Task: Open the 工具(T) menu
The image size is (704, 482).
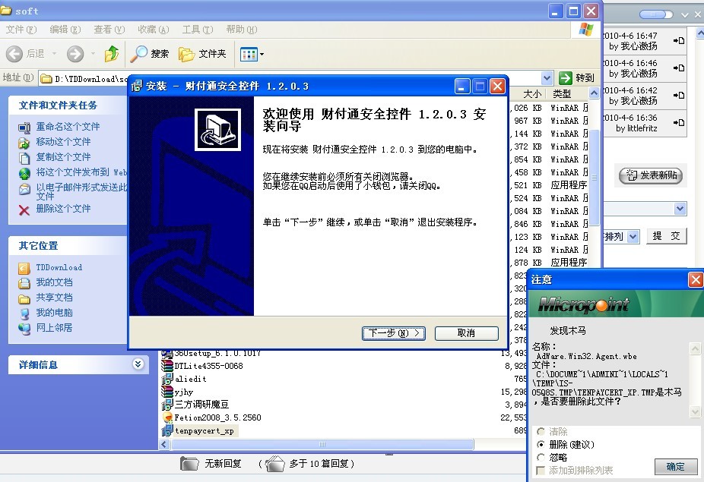Action: tap(197, 30)
